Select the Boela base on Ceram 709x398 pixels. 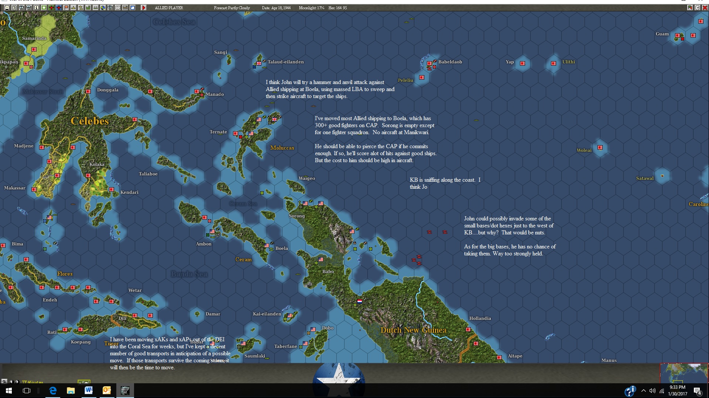click(281, 248)
